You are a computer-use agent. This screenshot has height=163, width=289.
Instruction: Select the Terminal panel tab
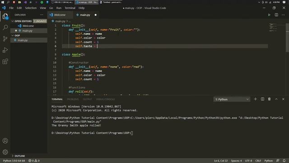tap(57, 99)
